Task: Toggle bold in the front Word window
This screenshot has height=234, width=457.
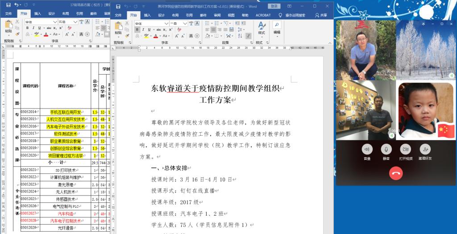Action: tap(137, 29)
